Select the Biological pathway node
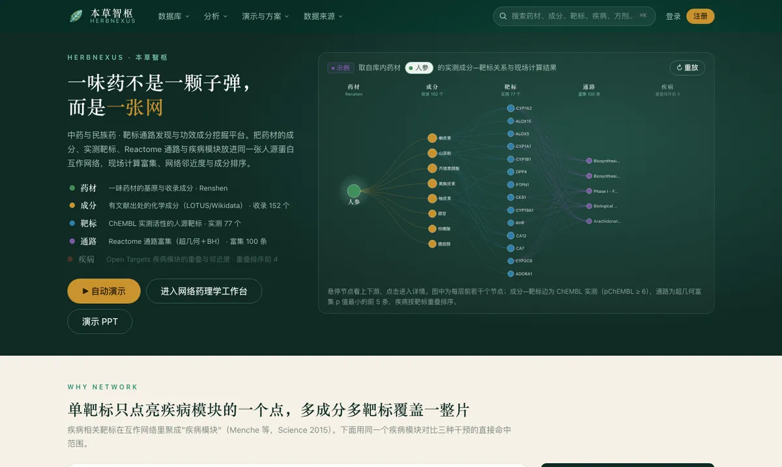The image size is (782, 467). coord(589,206)
